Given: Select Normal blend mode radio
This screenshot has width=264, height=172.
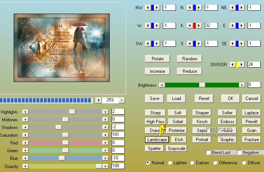Looking at the screenshot, I should pos(148,162).
